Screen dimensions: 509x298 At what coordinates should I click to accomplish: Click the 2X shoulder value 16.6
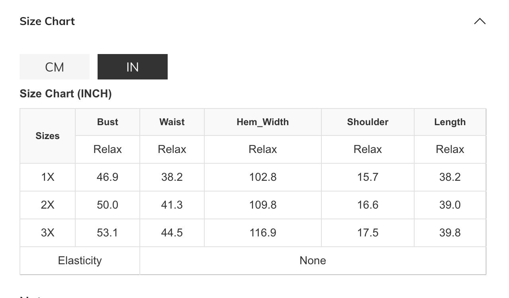(368, 205)
